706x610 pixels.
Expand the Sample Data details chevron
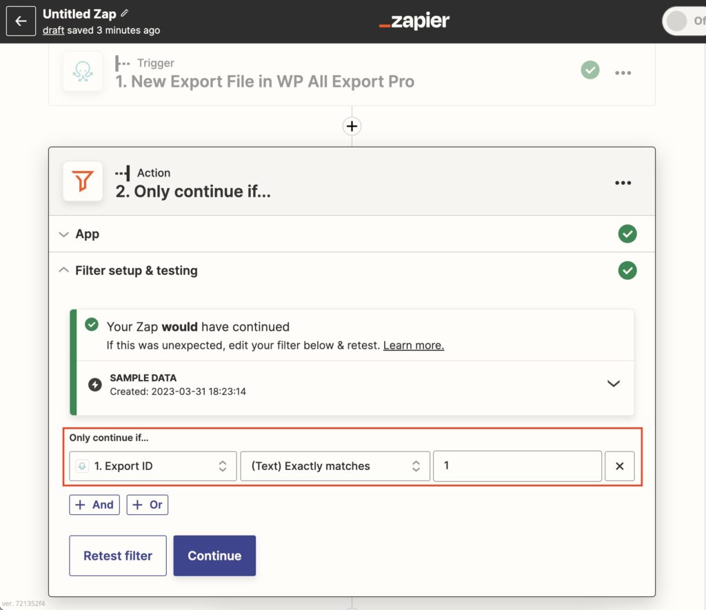tap(613, 384)
